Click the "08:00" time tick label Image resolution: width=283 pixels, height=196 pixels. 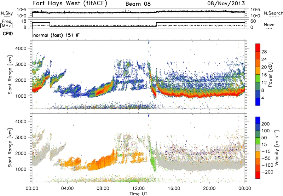(x=103, y=189)
